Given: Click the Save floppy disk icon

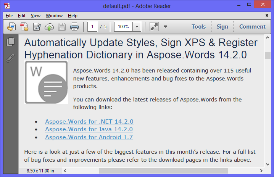Looking at the screenshot, I should 62,27.
